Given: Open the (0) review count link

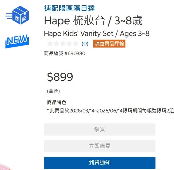Looking at the screenshot, I should tap(85, 44).
